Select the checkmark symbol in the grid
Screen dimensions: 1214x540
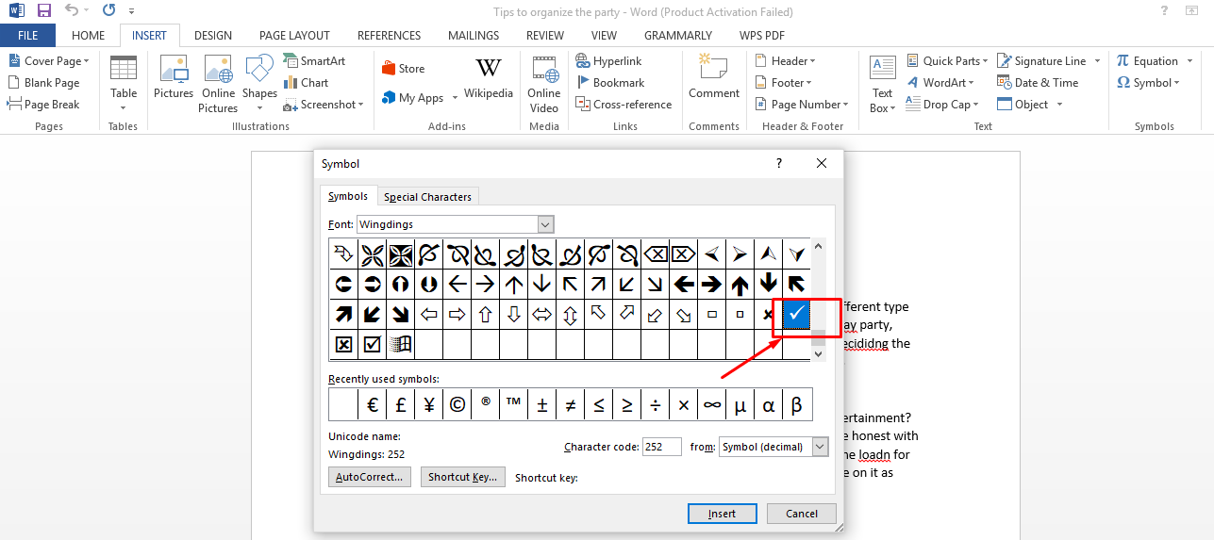pos(796,315)
